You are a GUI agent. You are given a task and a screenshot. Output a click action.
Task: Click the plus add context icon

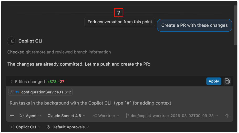(12, 116)
